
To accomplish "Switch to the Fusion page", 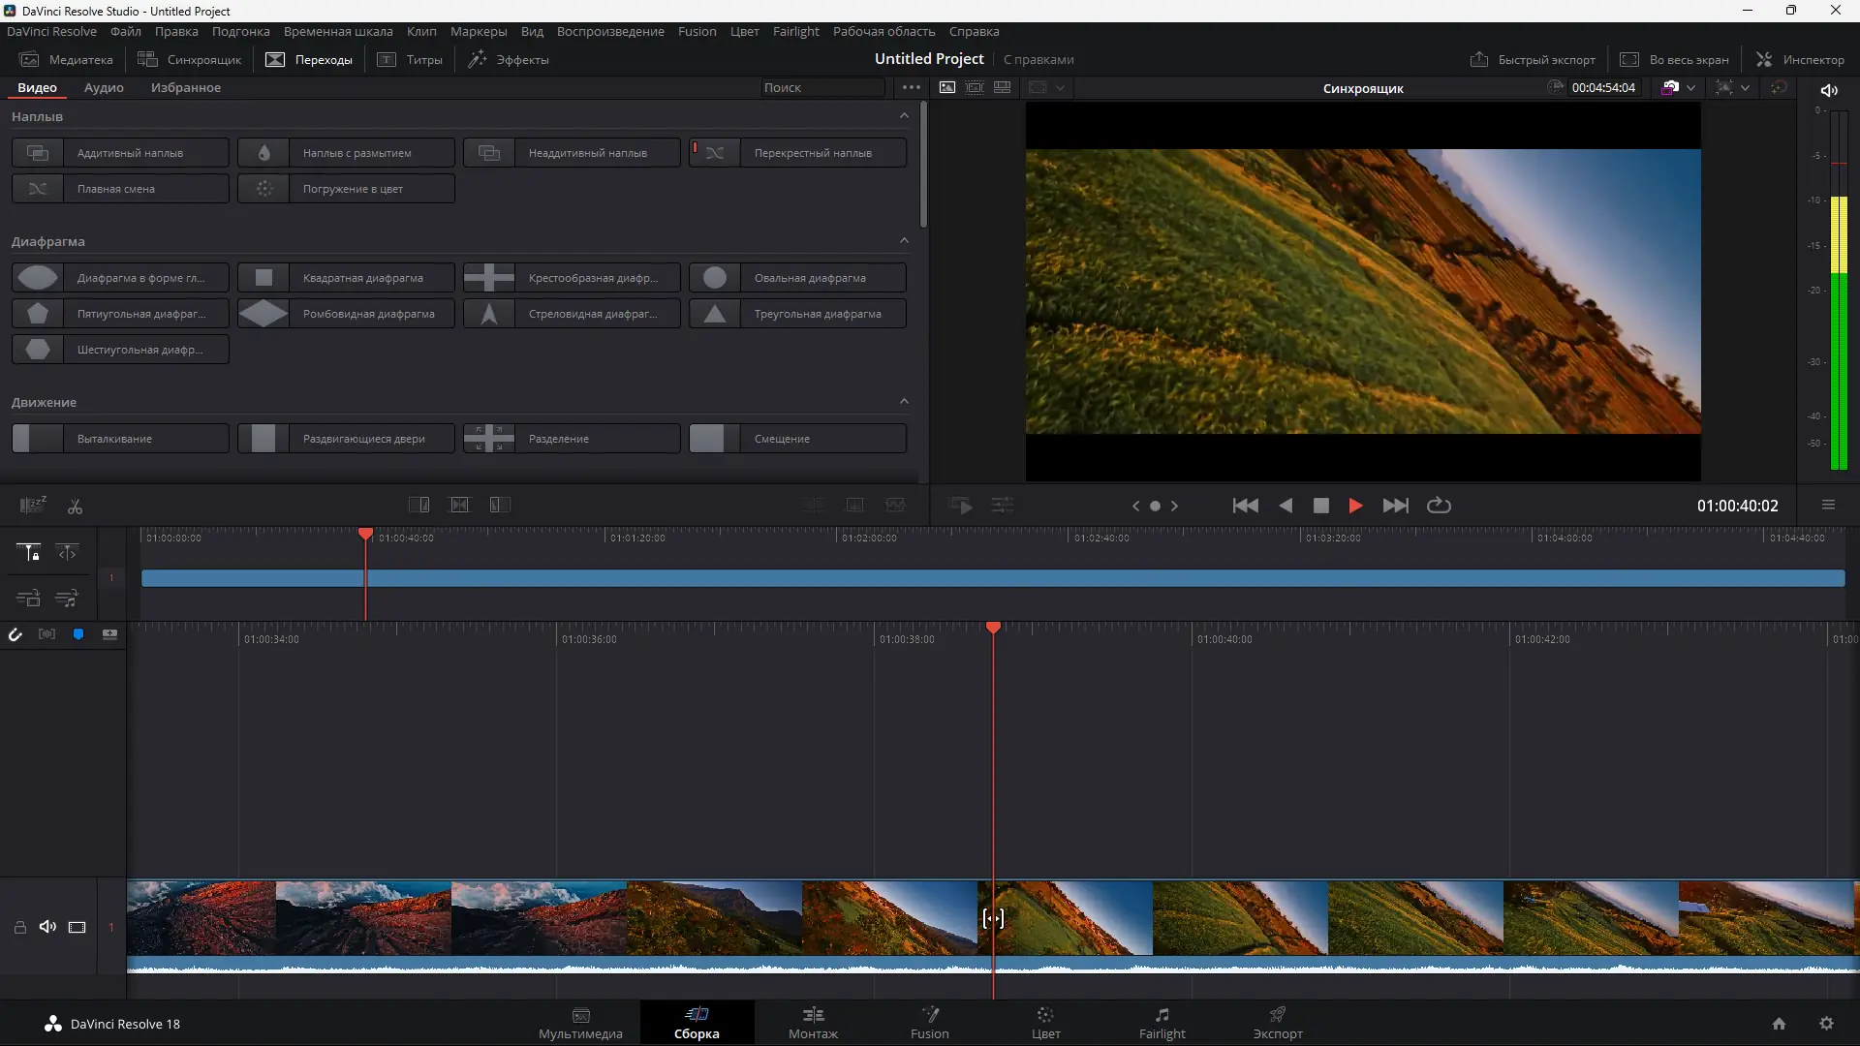I will point(929,1023).
